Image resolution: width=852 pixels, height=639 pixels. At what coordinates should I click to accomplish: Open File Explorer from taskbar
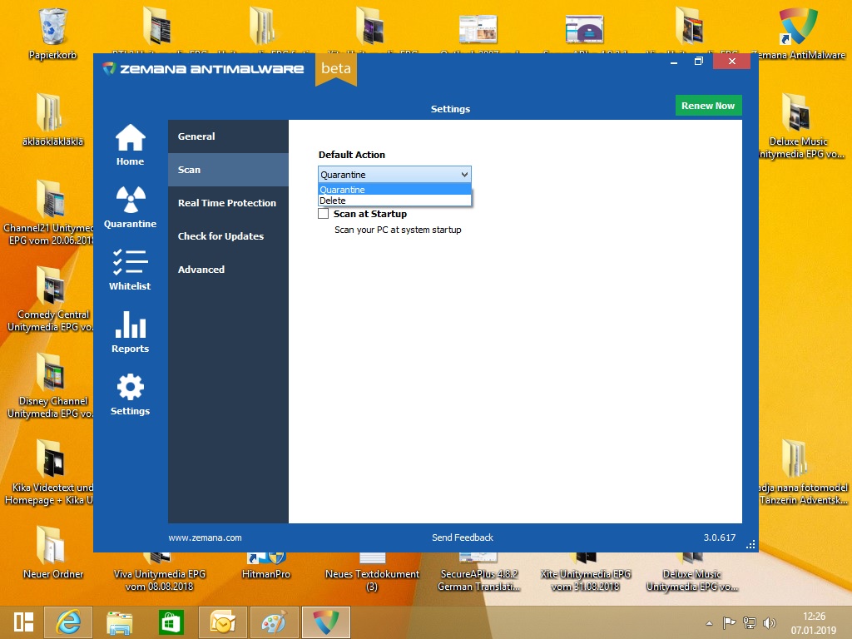pos(120,622)
